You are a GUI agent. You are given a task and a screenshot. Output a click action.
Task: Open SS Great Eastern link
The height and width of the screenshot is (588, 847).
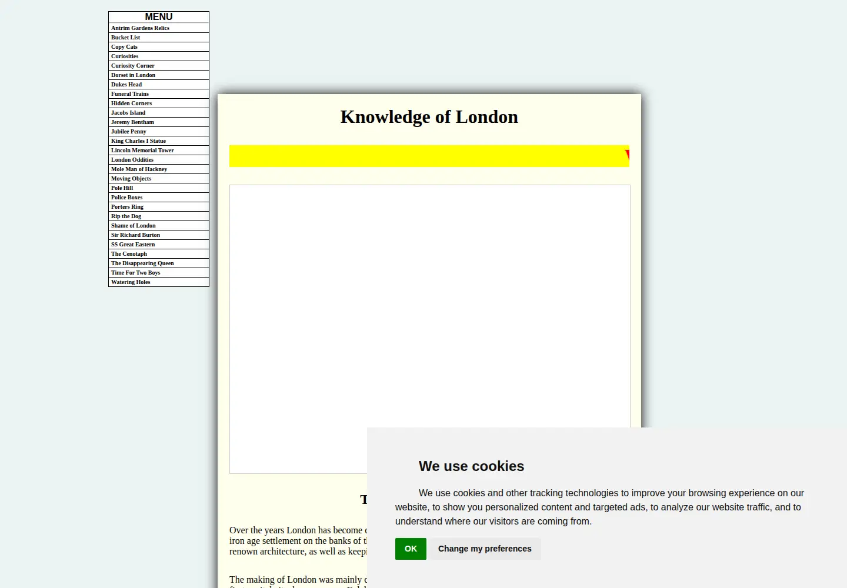(159, 245)
